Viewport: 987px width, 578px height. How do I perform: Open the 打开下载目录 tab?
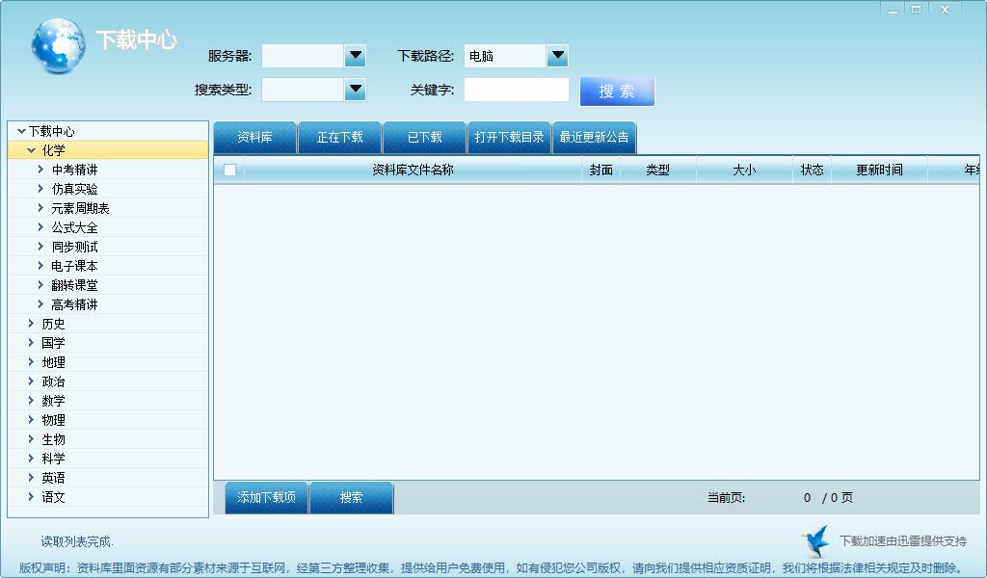click(x=509, y=137)
